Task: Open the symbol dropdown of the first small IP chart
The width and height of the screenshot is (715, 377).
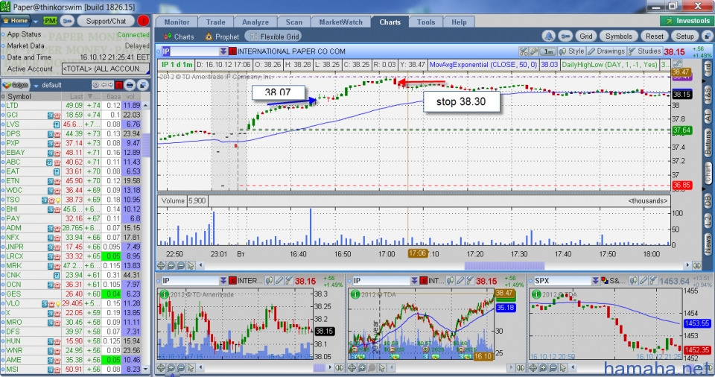Action: pyautogui.click(x=223, y=280)
